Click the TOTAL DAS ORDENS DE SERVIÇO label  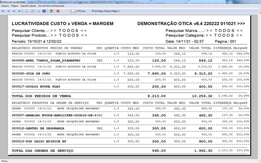pyautogui.click(x=42, y=151)
